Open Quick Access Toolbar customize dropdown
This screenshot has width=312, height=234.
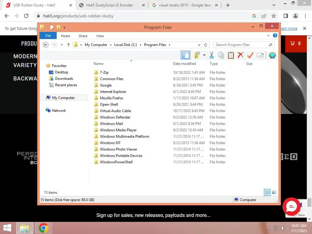[x=65, y=27]
